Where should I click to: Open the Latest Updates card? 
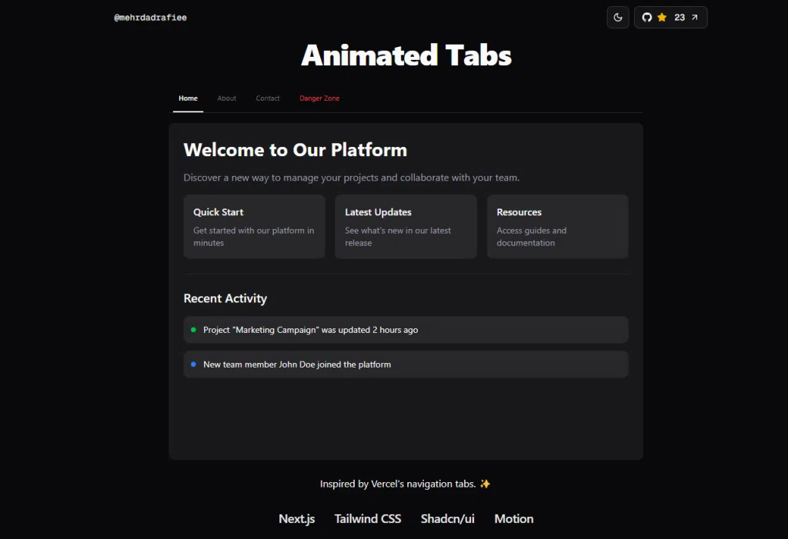click(x=406, y=227)
